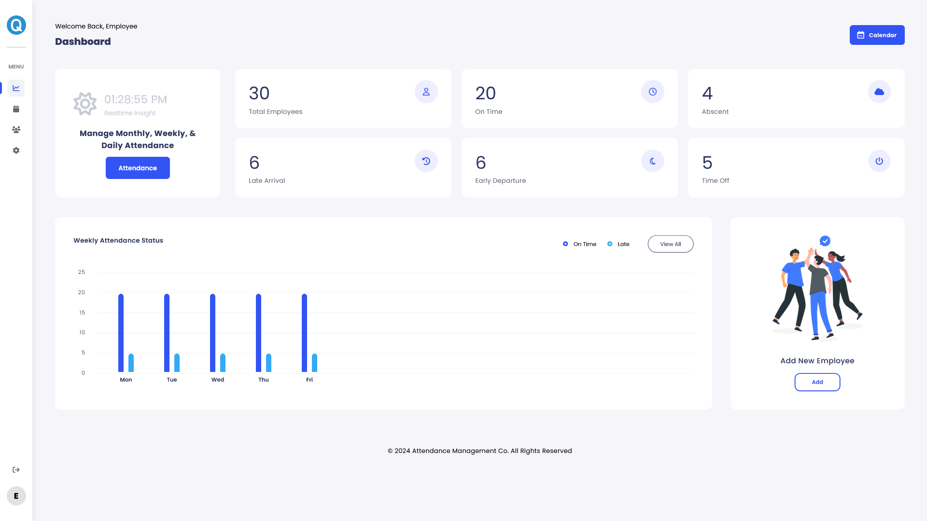Open the calendar icon in sidebar menu
The width and height of the screenshot is (927, 521).
click(16, 109)
